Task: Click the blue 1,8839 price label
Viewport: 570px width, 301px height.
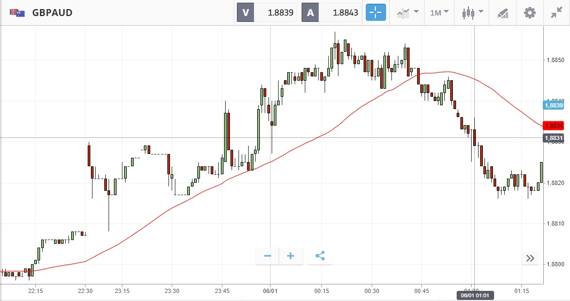Action: [x=553, y=105]
